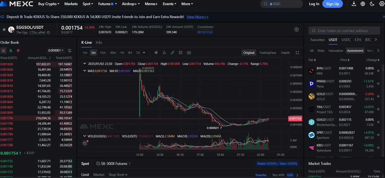Image resolution: width=385 pixels, height=178 pixels.
Task: Show combined buy and sell order book view
Action: [4, 50]
